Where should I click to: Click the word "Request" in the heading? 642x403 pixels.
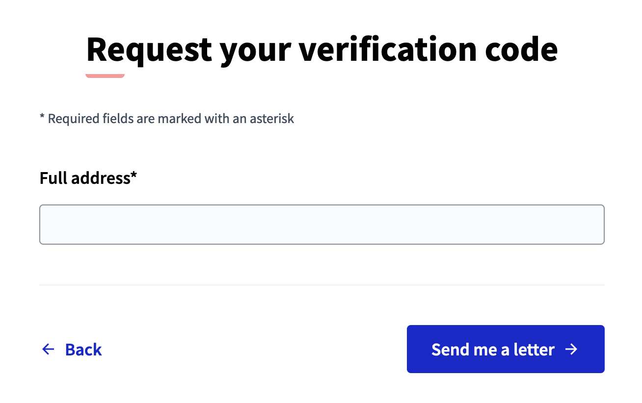(x=149, y=49)
